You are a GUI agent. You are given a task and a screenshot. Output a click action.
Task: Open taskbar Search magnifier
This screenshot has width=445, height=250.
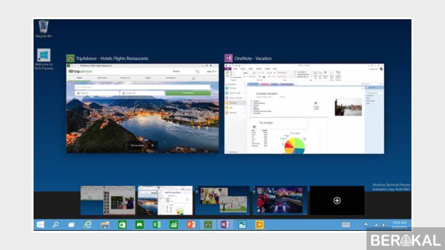56,225
